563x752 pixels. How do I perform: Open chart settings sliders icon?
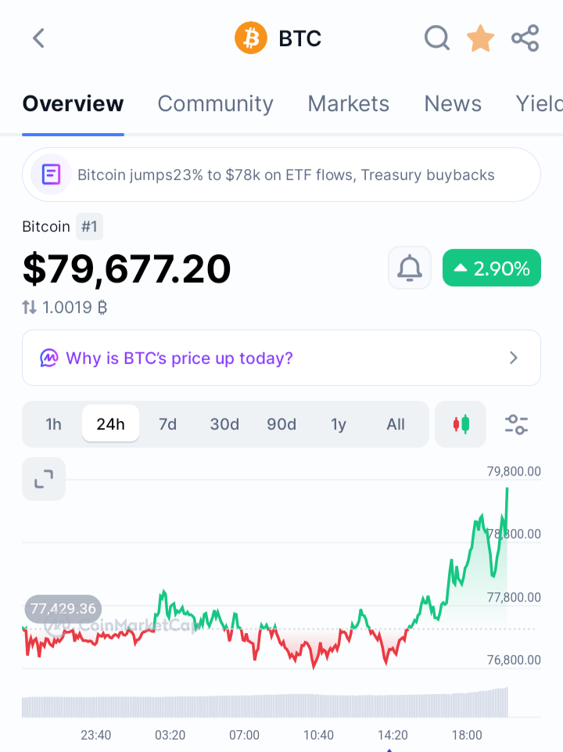point(516,424)
